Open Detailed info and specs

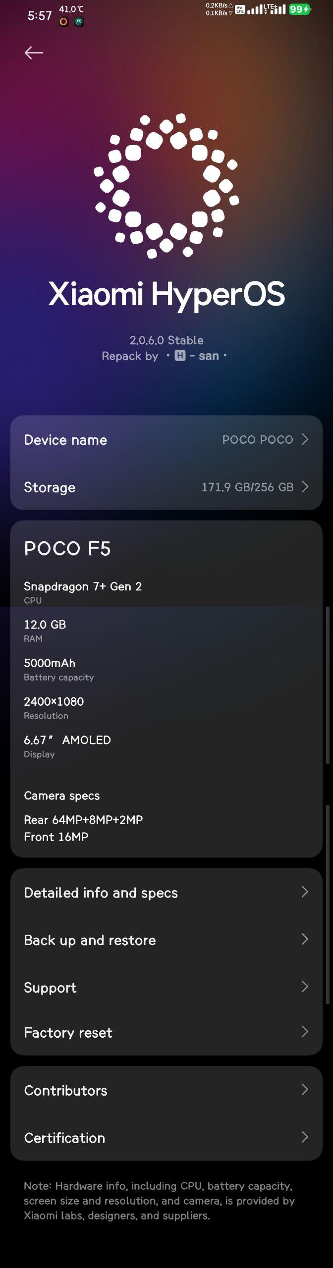pos(166,893)
